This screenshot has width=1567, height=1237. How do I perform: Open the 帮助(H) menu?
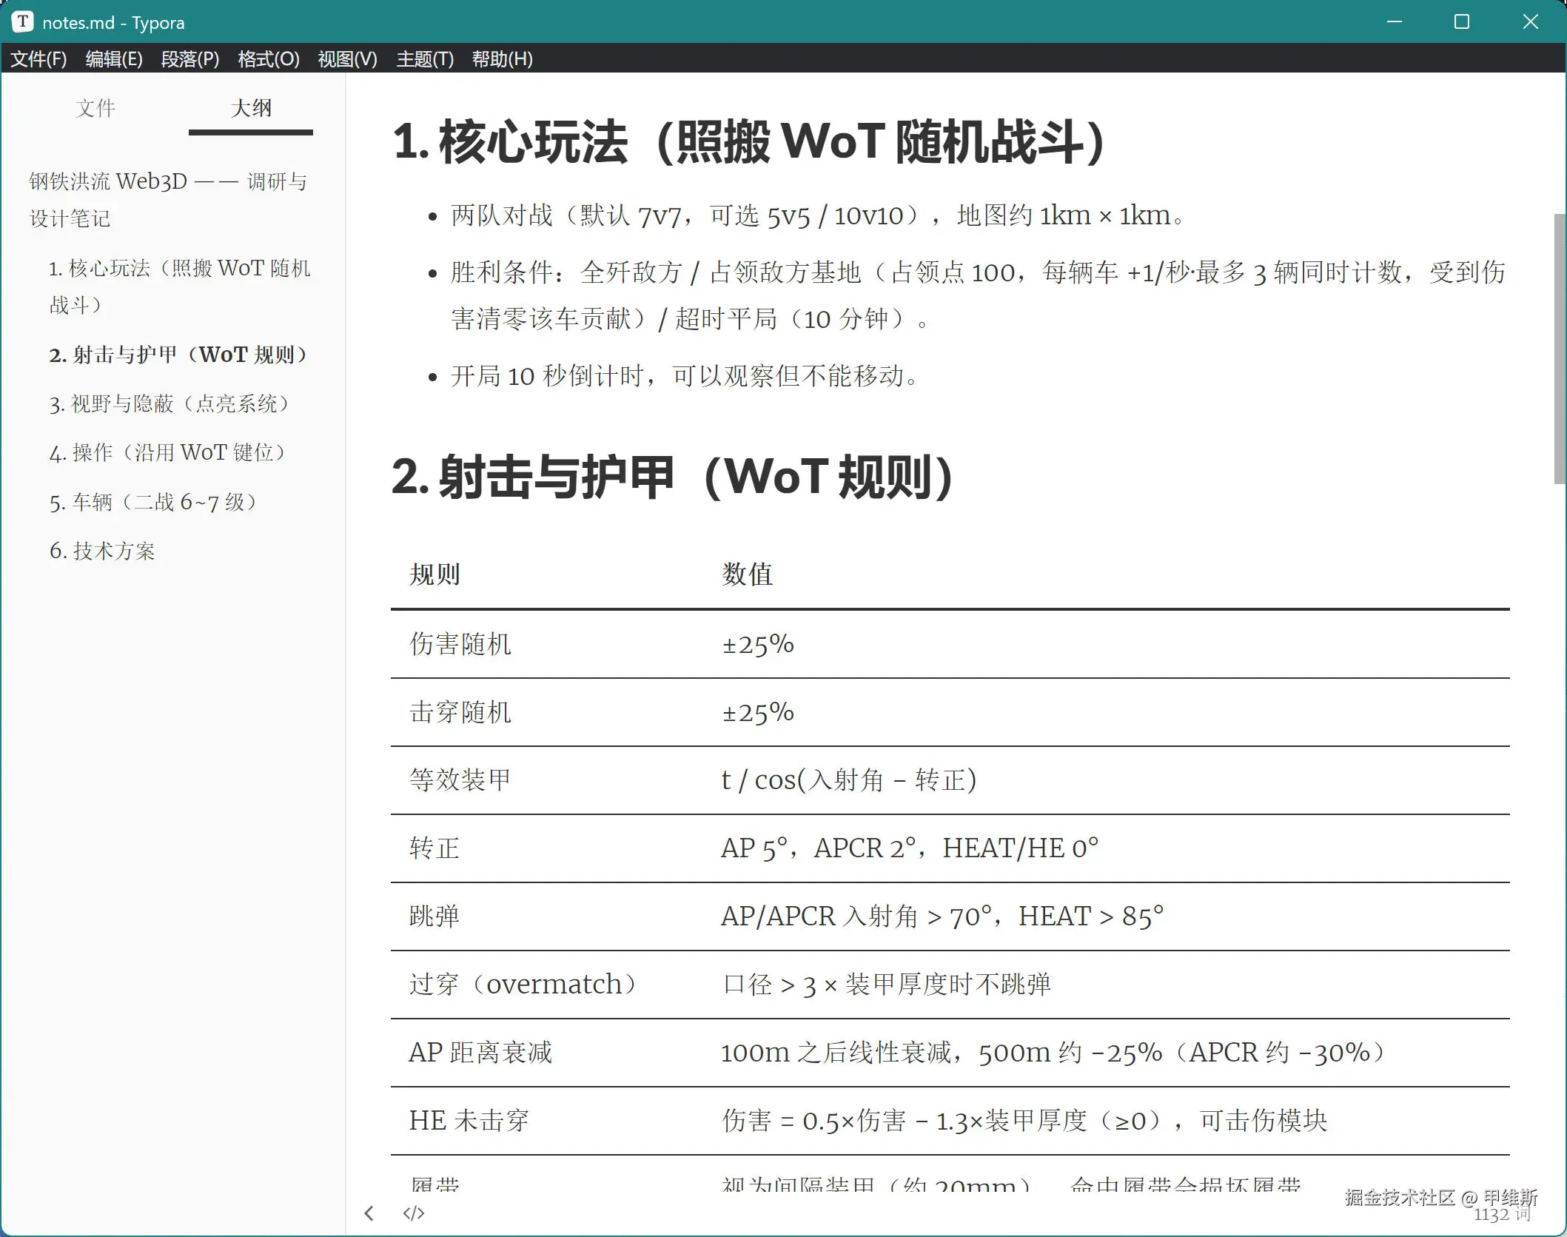click(x=503, y=58)
